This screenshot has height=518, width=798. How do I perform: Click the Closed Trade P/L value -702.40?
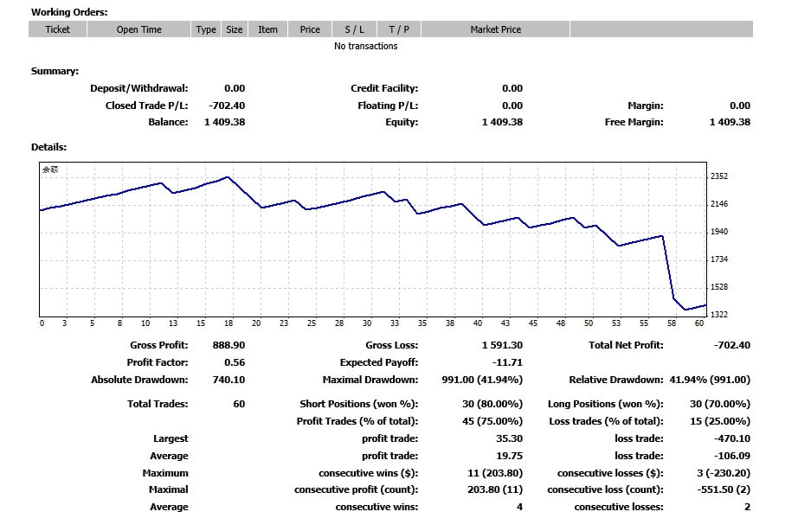click(227, 106)
